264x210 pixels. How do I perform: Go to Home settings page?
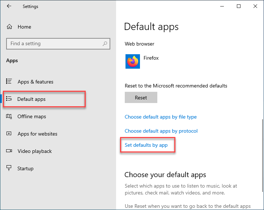[25, 27]
